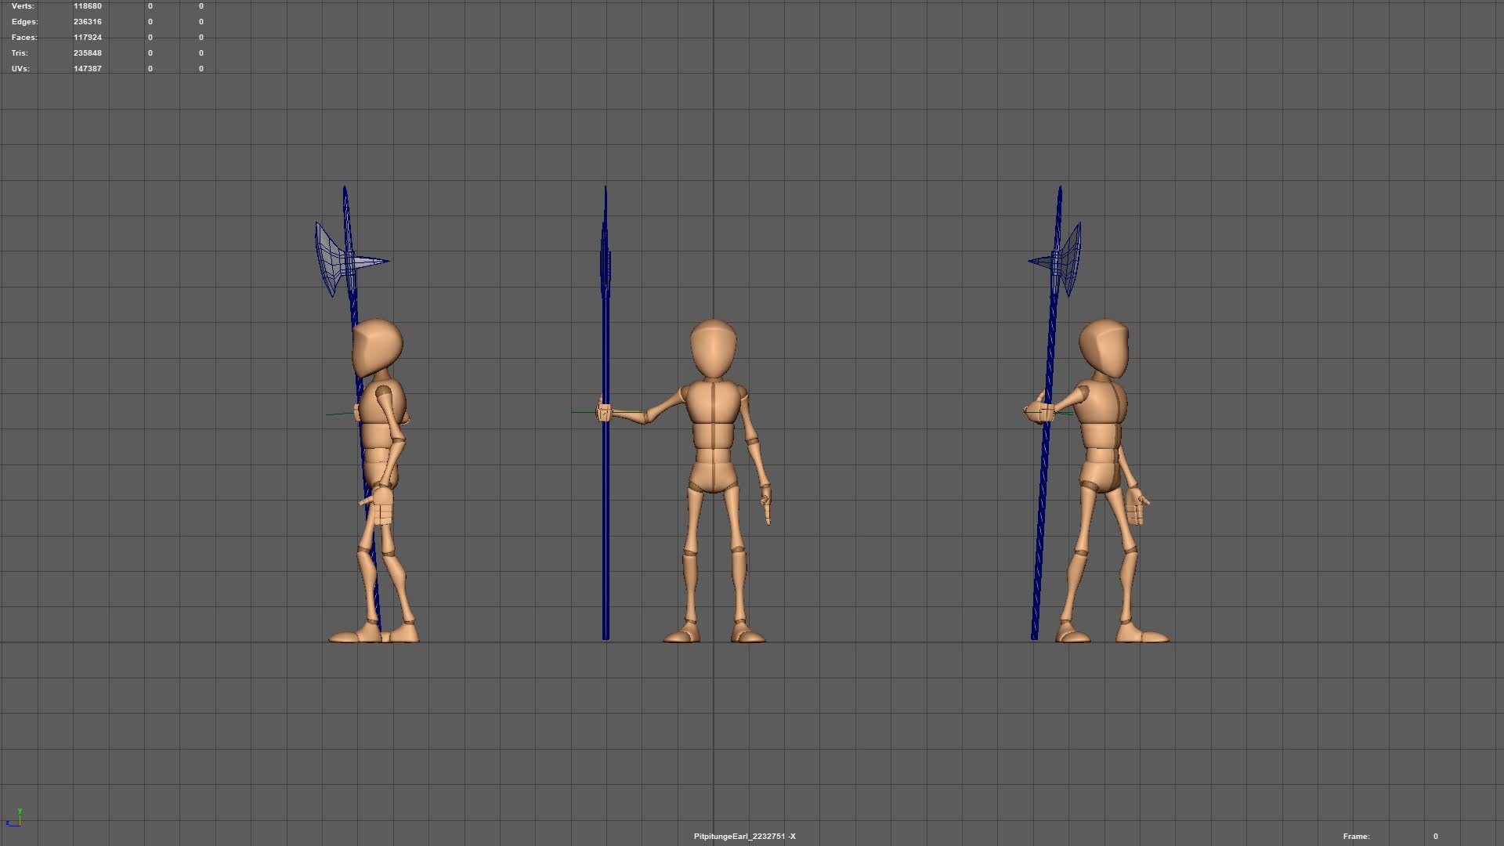Click the Edges statistic label

pyautogui.click(x=23, y=21)
